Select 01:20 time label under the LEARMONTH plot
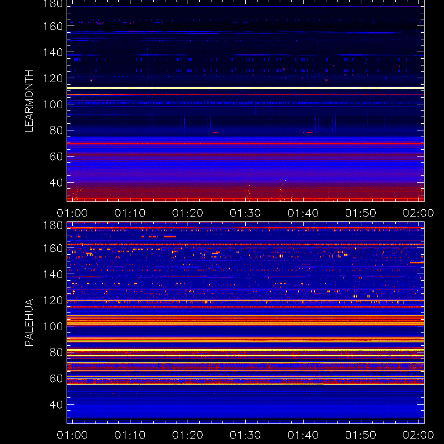 [x=188, y=213]
